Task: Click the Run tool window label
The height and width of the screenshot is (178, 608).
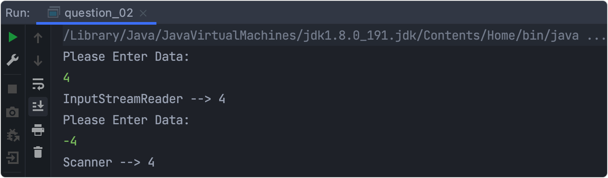Action: coord(18,13)
